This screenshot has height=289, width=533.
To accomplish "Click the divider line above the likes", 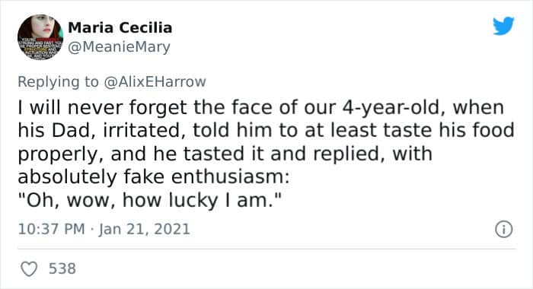I will 266,249.
